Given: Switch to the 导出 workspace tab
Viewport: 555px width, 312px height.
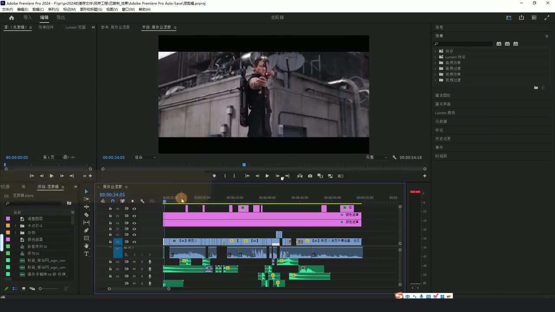Looking at the screenshot, I should tap(61, 18).
